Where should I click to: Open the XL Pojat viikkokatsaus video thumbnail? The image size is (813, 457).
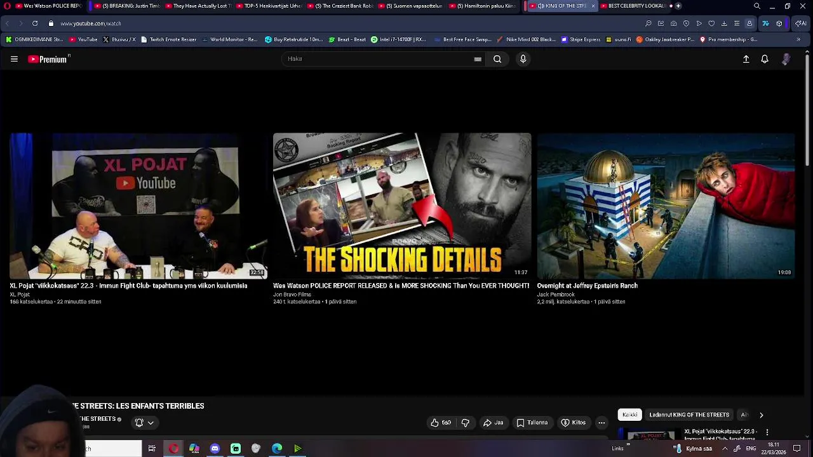(x=138, y=206)
